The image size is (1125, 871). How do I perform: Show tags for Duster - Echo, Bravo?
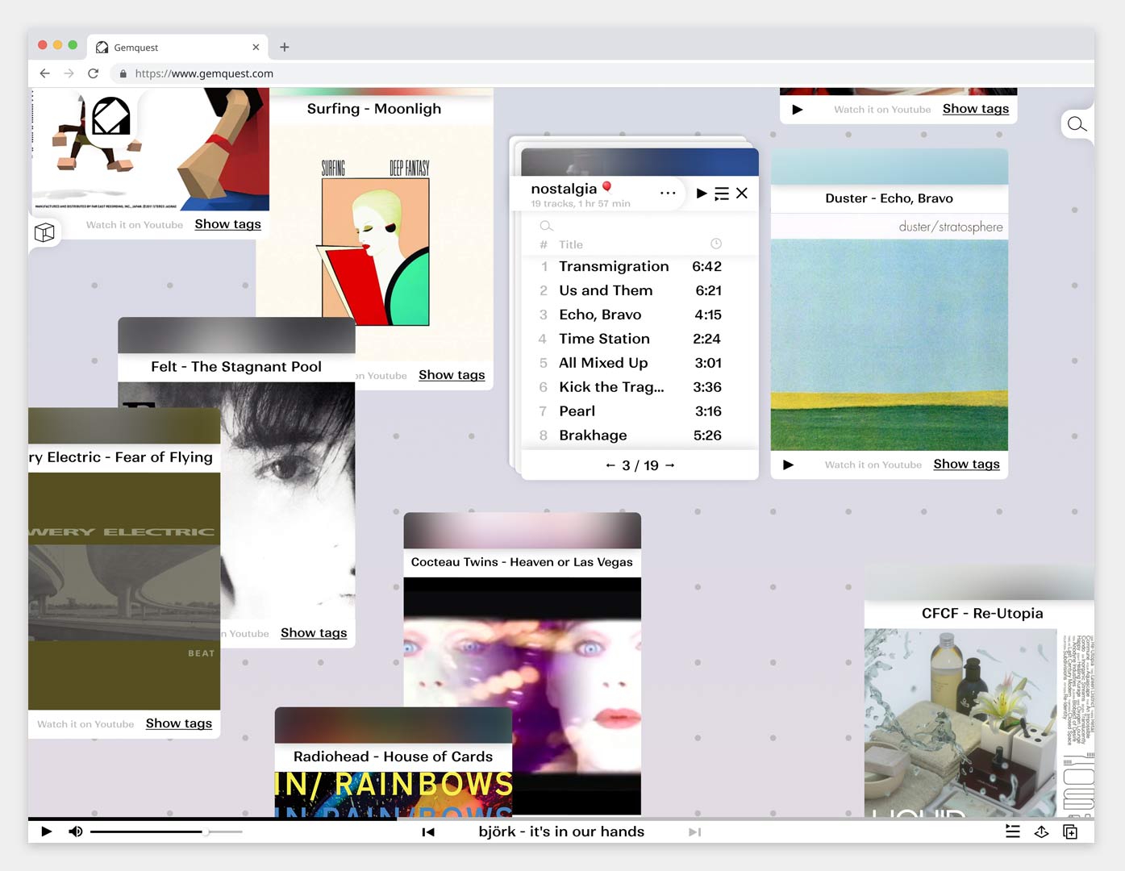(966, 465)
